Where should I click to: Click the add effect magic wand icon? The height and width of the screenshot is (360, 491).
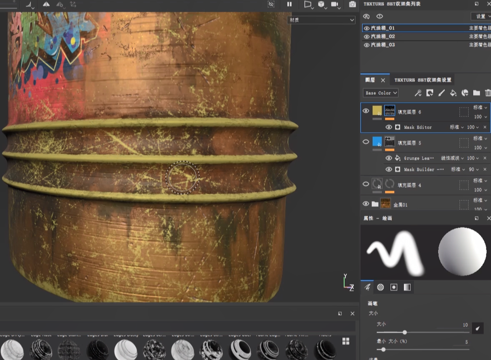point(418,93)
